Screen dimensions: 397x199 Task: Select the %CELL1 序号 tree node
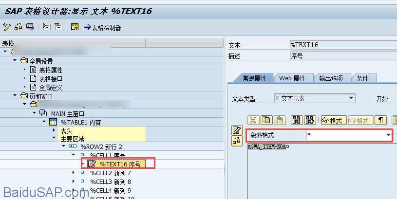tap(108, 155)
